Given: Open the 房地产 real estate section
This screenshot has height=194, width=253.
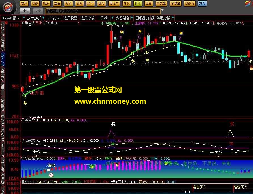Looking at the screenshot, I should (x=114, y=3).
